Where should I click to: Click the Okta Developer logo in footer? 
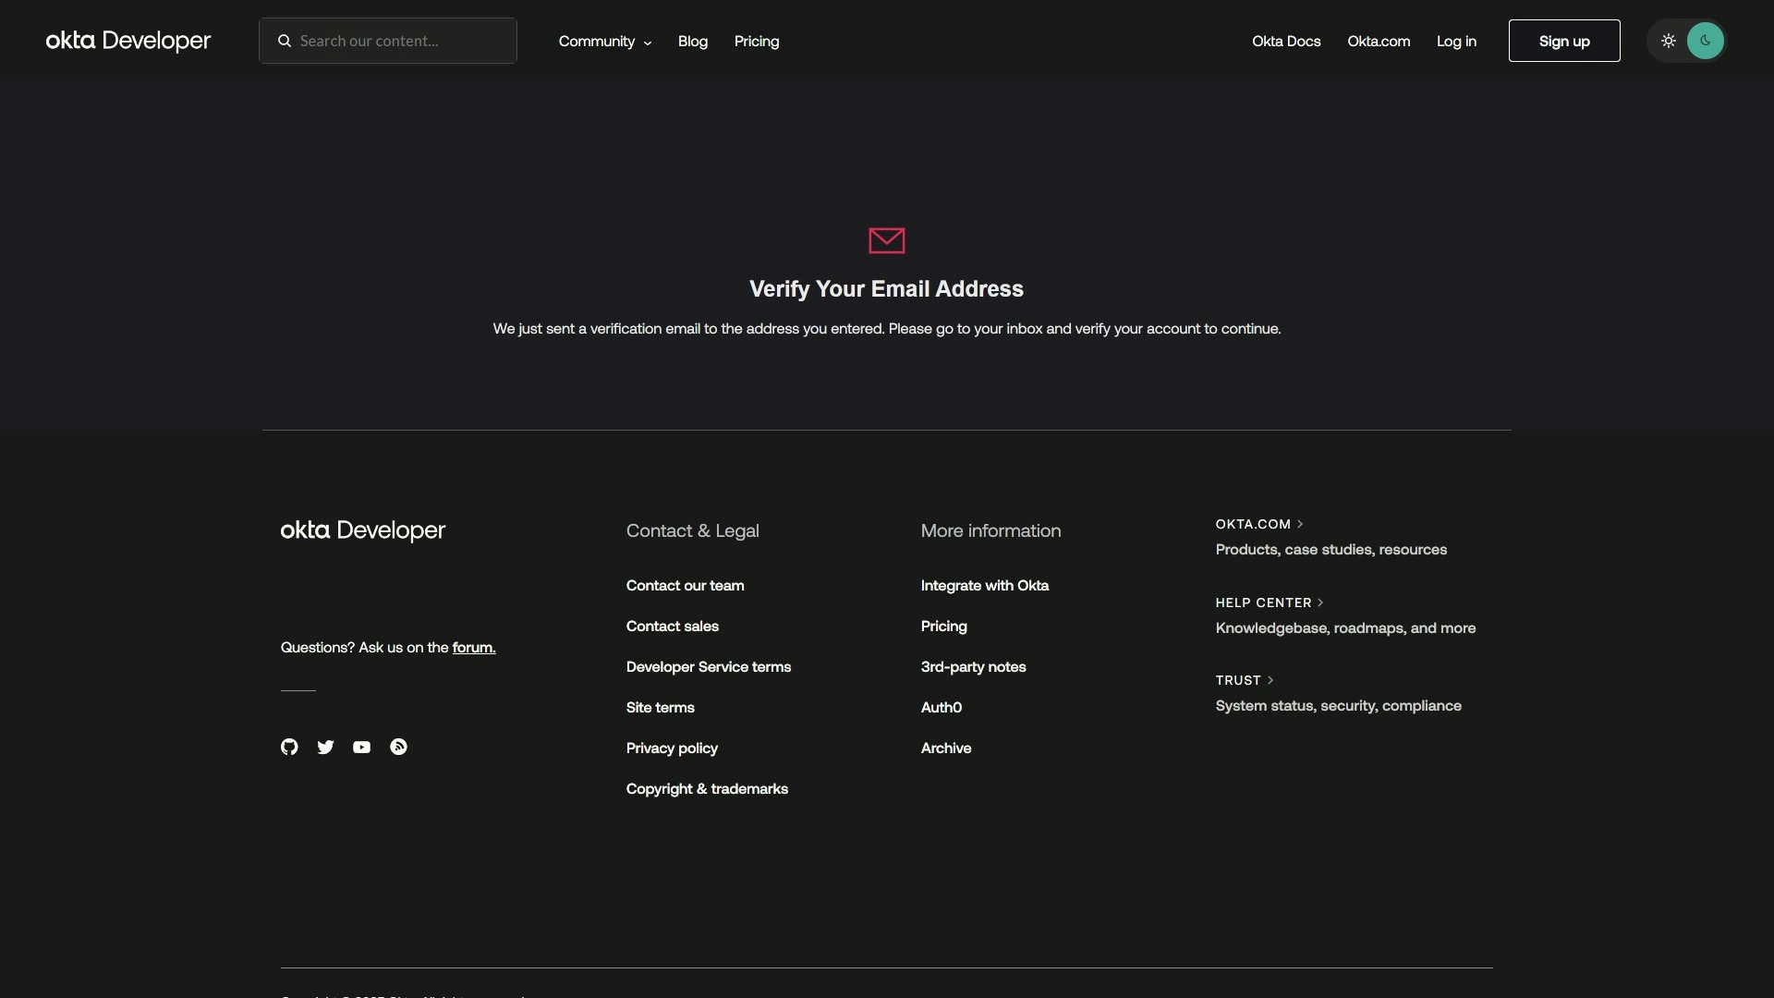[362, 530]
